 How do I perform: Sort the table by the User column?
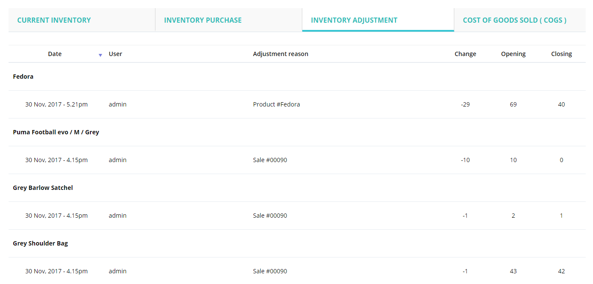click(x=116, y=54)
